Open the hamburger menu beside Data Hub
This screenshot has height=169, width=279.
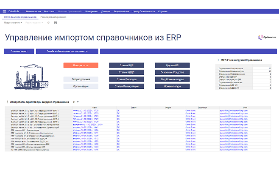pyautogui.click(x=4, y=11)
